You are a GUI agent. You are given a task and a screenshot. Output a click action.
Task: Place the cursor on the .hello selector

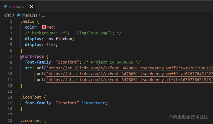coord(28,21)
